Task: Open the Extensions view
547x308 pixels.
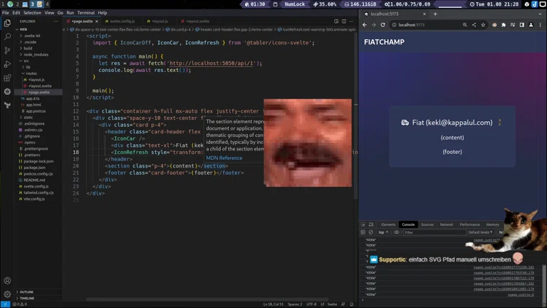Action: point(7,78)
